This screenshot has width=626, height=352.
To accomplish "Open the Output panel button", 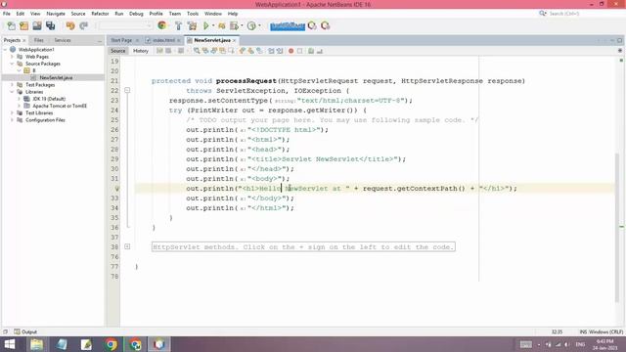I will [x=25, y=331].
